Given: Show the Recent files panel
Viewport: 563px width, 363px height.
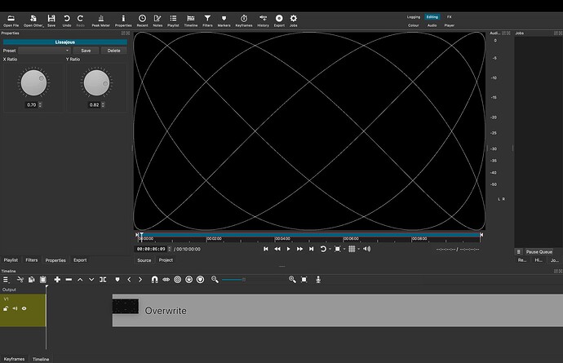Looking at the screenshot, I should point(142,21).
